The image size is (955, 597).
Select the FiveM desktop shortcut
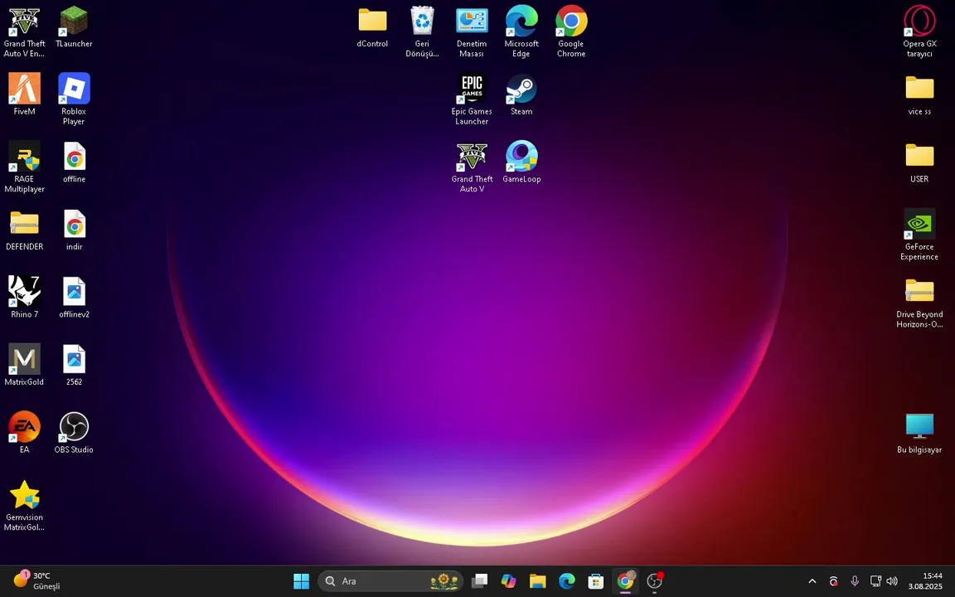(x=24, y=94)
